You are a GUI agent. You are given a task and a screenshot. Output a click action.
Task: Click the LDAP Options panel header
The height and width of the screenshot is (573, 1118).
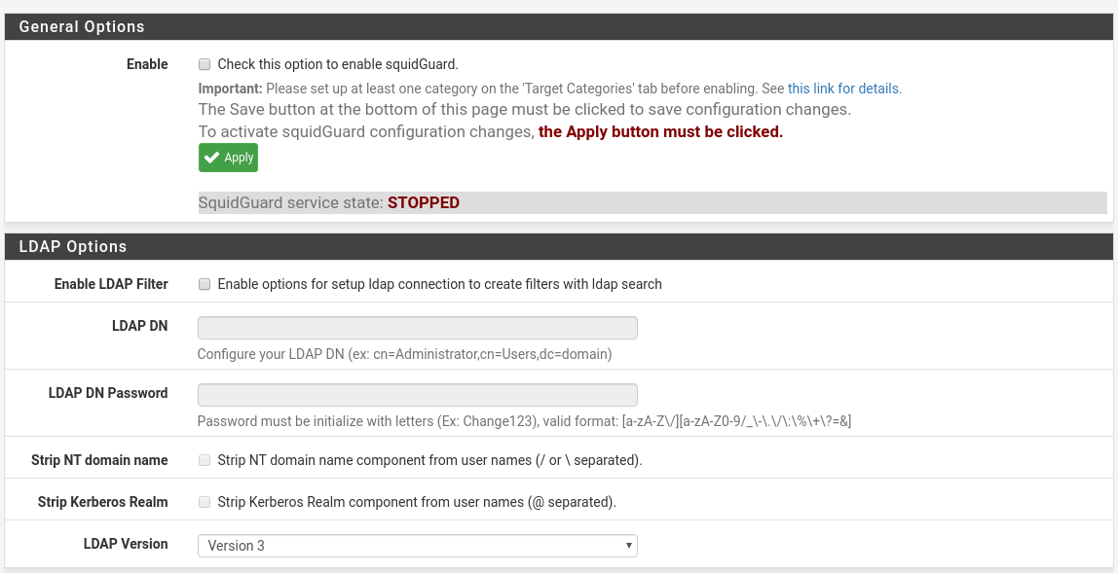coord(559,246)
